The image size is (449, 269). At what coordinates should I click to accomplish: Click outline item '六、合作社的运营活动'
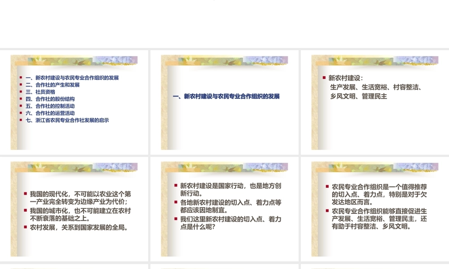pos(50,113)
